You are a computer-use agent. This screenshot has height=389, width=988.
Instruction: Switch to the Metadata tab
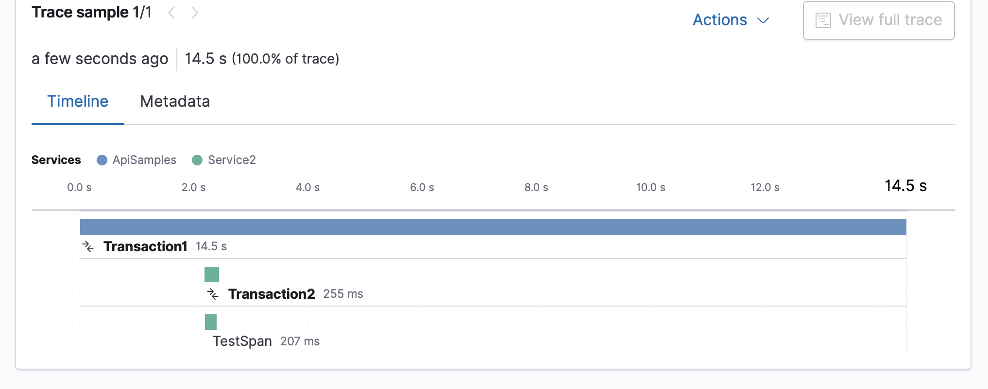tap(175, 101)
